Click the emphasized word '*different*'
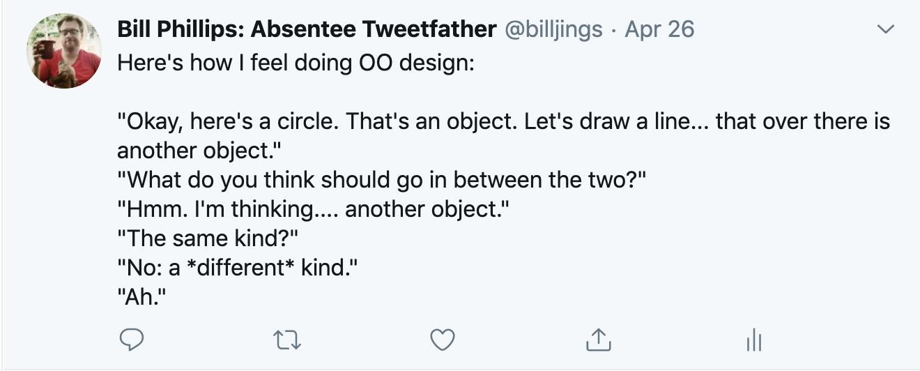The height and width of the screenshot is (371, 920). pyautogui.click(x=241, y=268)
